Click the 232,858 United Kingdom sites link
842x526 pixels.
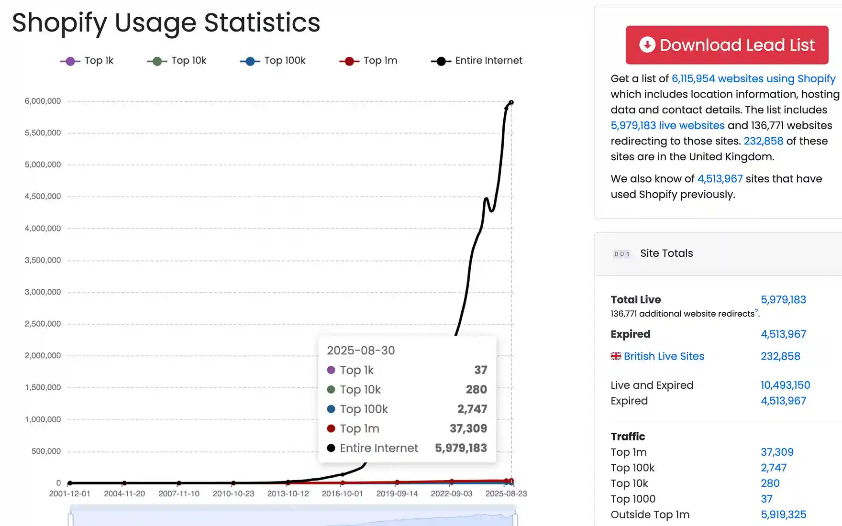[x=763, y=141]
